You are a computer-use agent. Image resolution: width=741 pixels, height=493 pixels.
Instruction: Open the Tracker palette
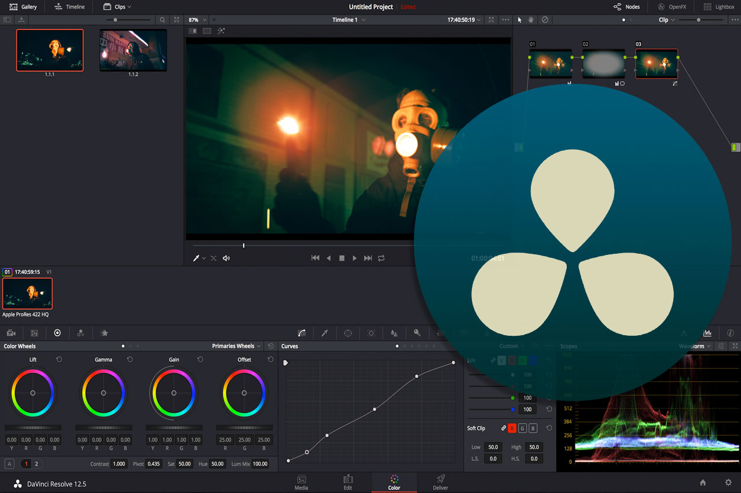tap(370, 333)
